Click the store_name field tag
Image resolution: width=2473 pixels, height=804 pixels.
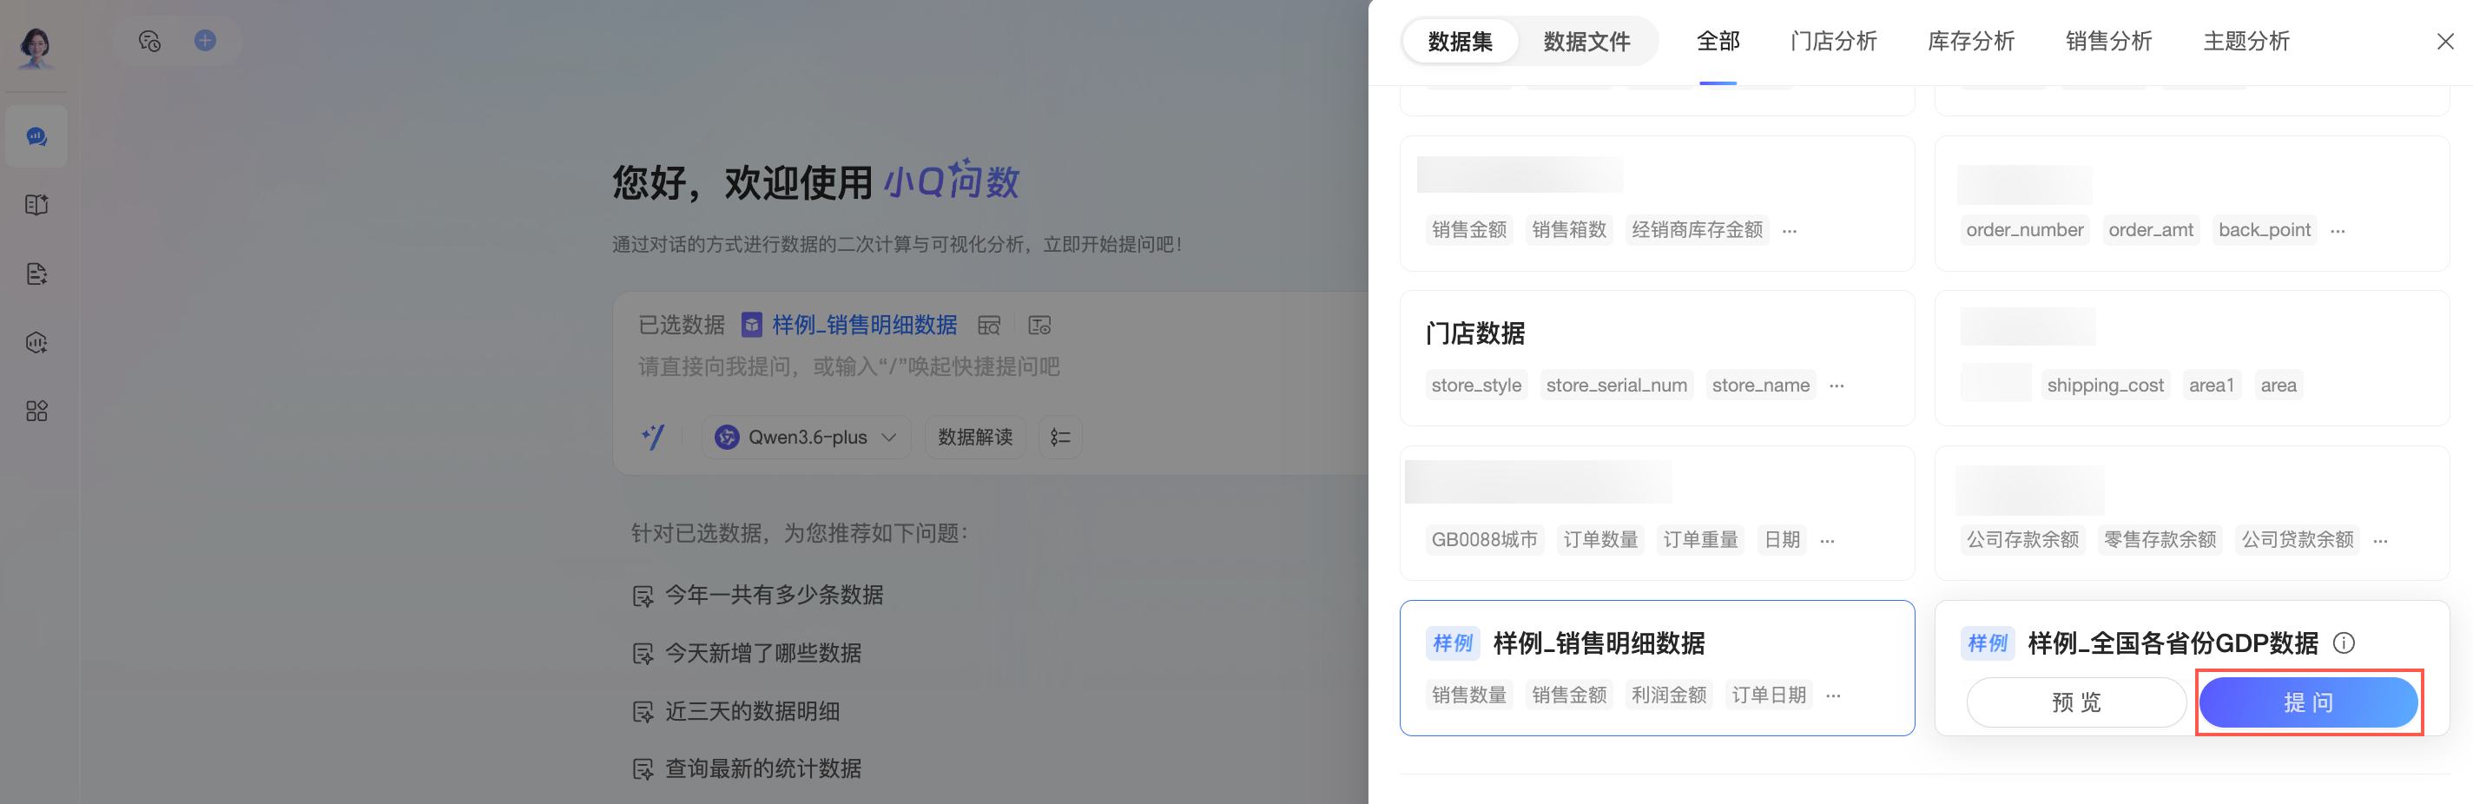1761,386
